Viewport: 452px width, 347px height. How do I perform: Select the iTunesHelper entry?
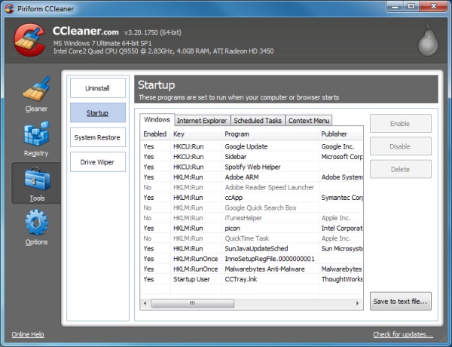252,218
